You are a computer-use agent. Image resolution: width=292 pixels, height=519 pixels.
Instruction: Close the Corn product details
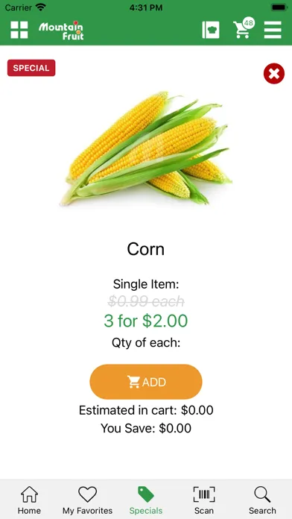pos(274,74)
